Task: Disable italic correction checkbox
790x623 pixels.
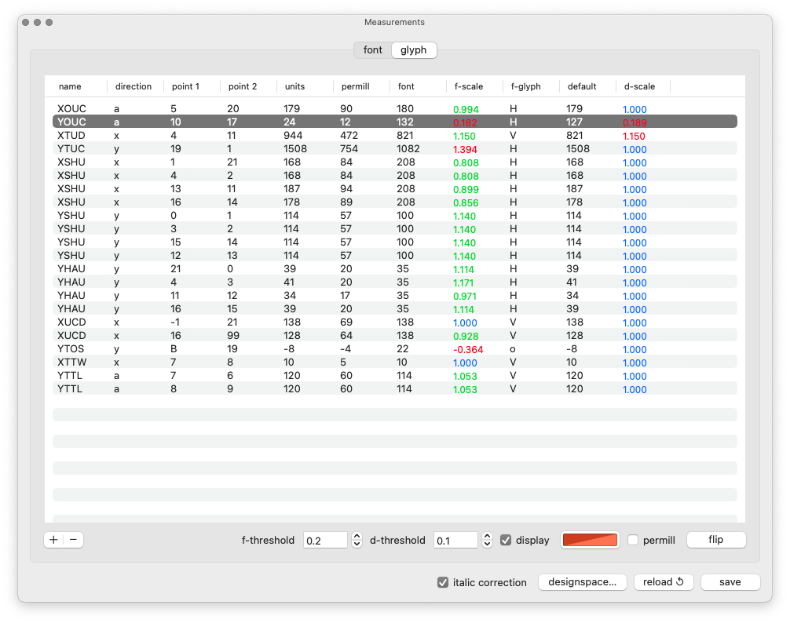Action: (x=443, y=582)
